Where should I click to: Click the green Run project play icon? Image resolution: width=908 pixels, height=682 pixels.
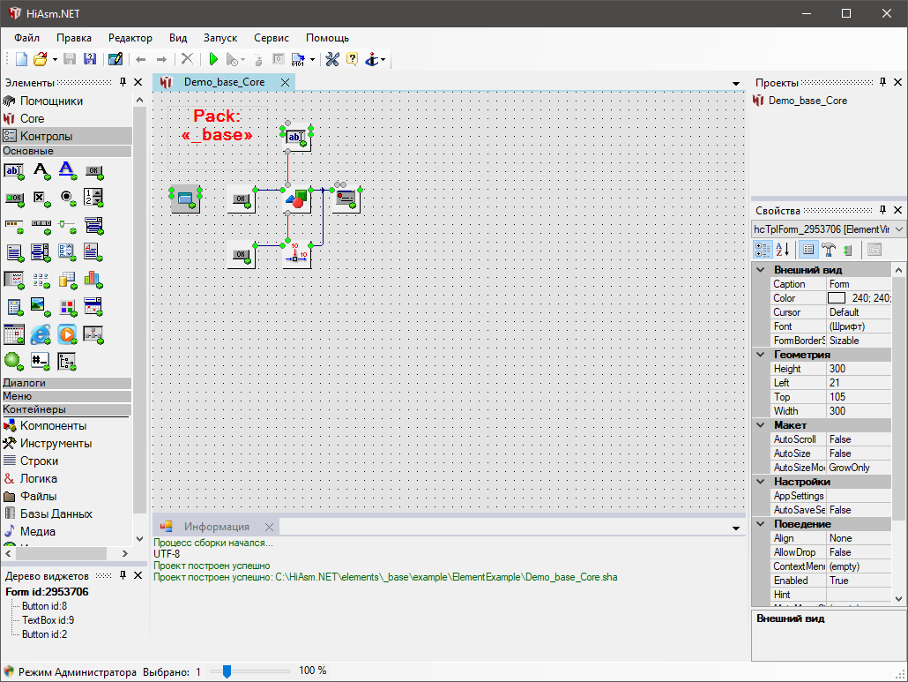(212, 59)
